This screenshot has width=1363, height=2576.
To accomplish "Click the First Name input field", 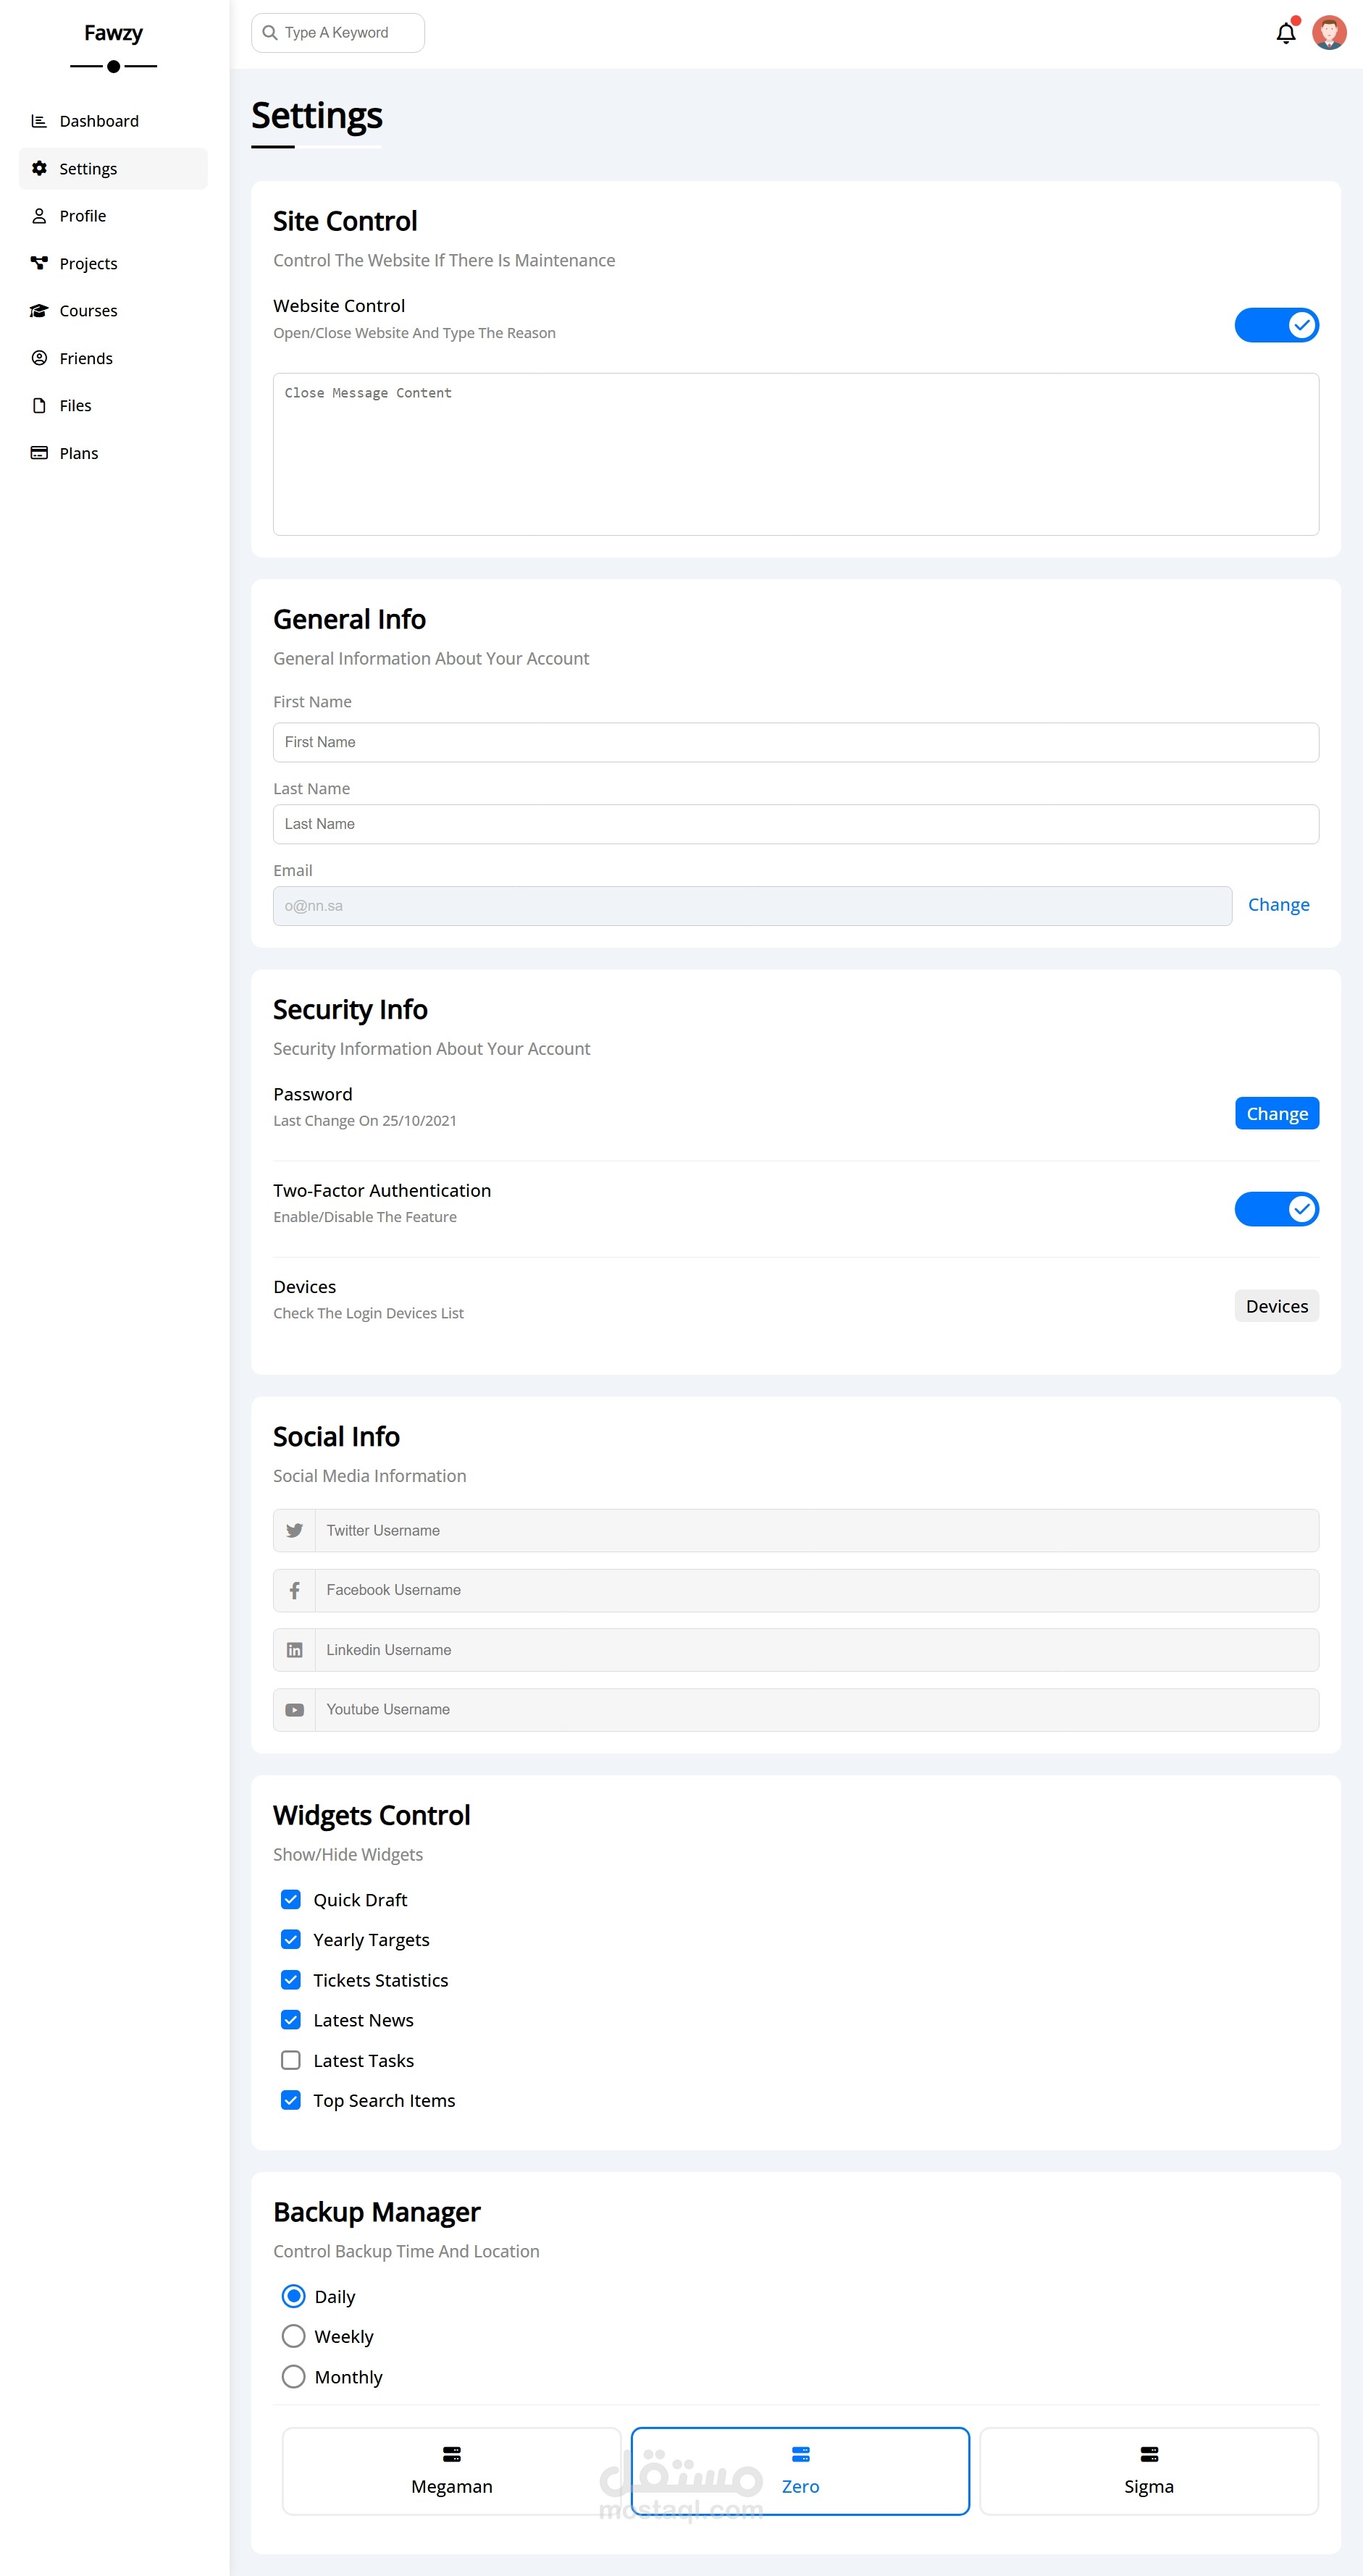I will point(796,742).
